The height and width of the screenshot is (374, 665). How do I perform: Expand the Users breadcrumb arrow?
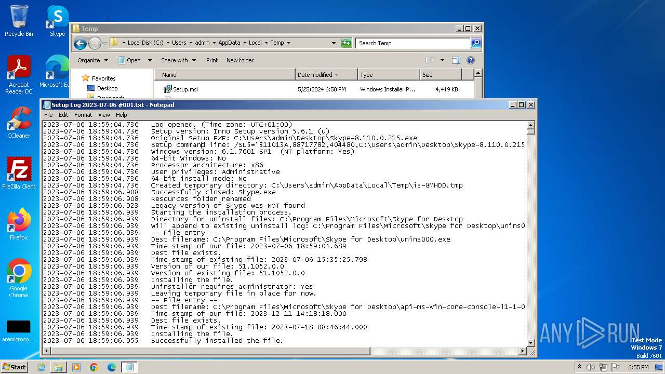[x=191, y=43]
